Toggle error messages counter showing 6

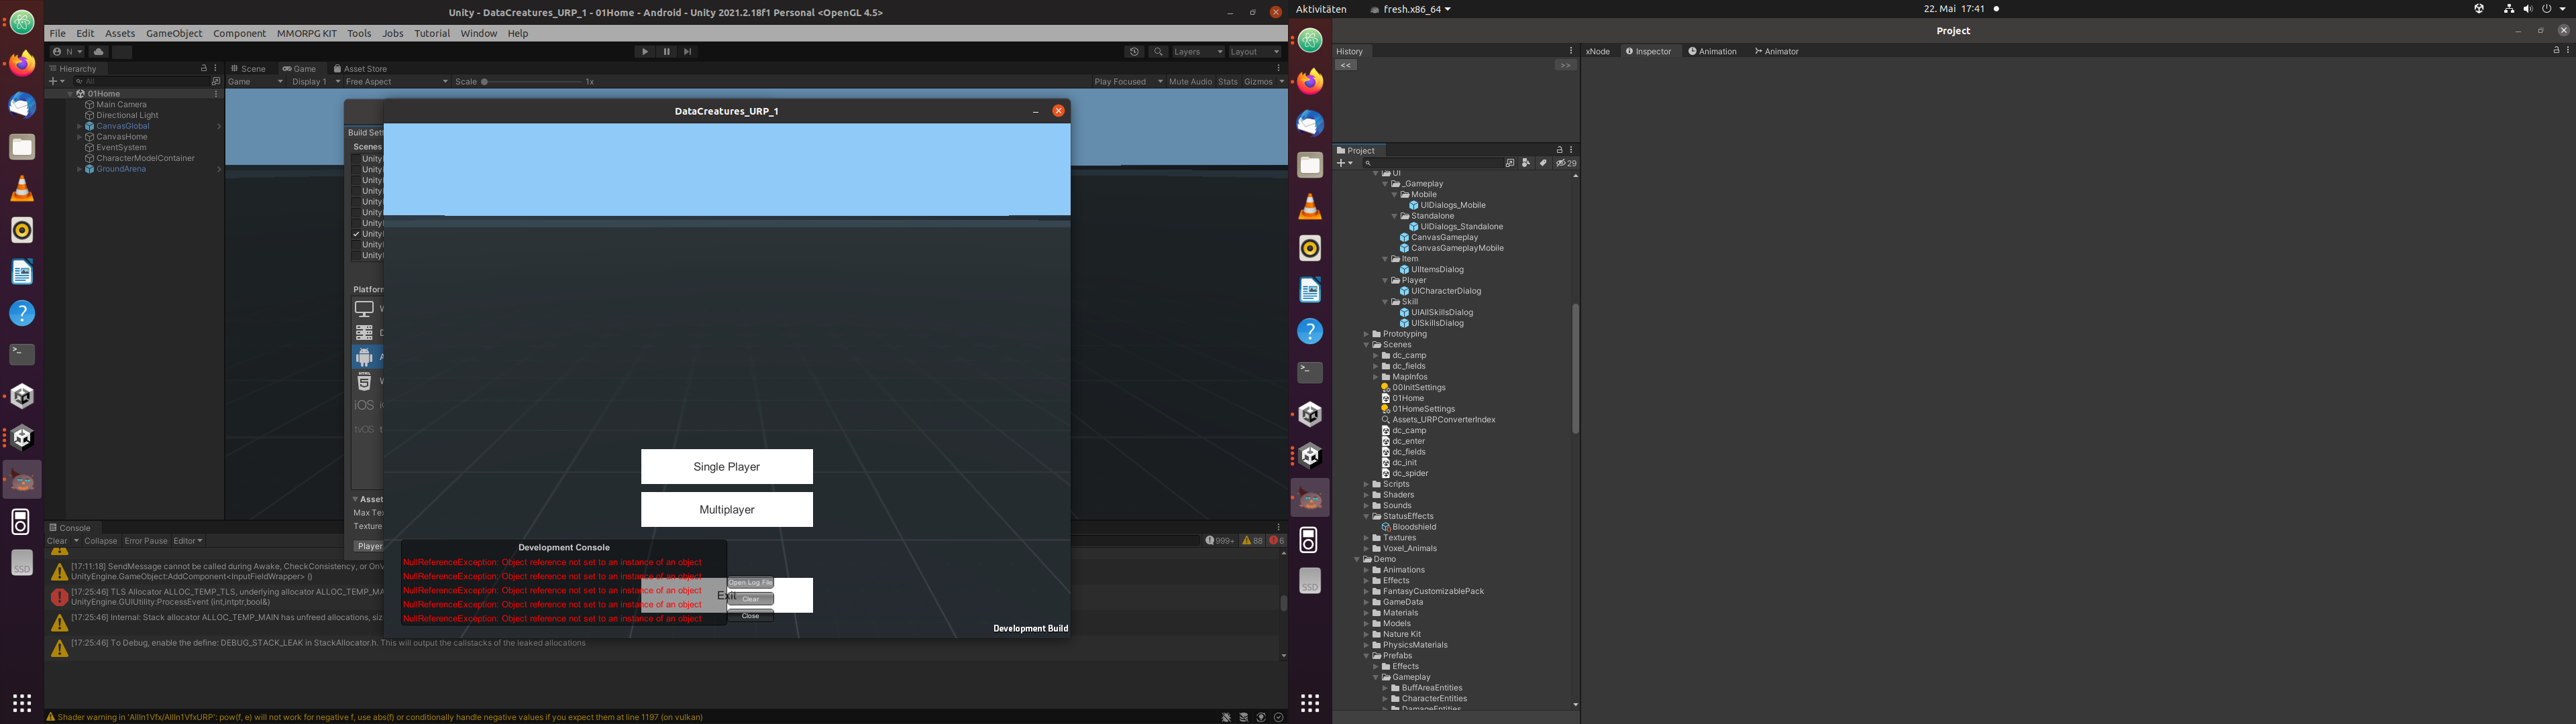(x=1277, y=541)
